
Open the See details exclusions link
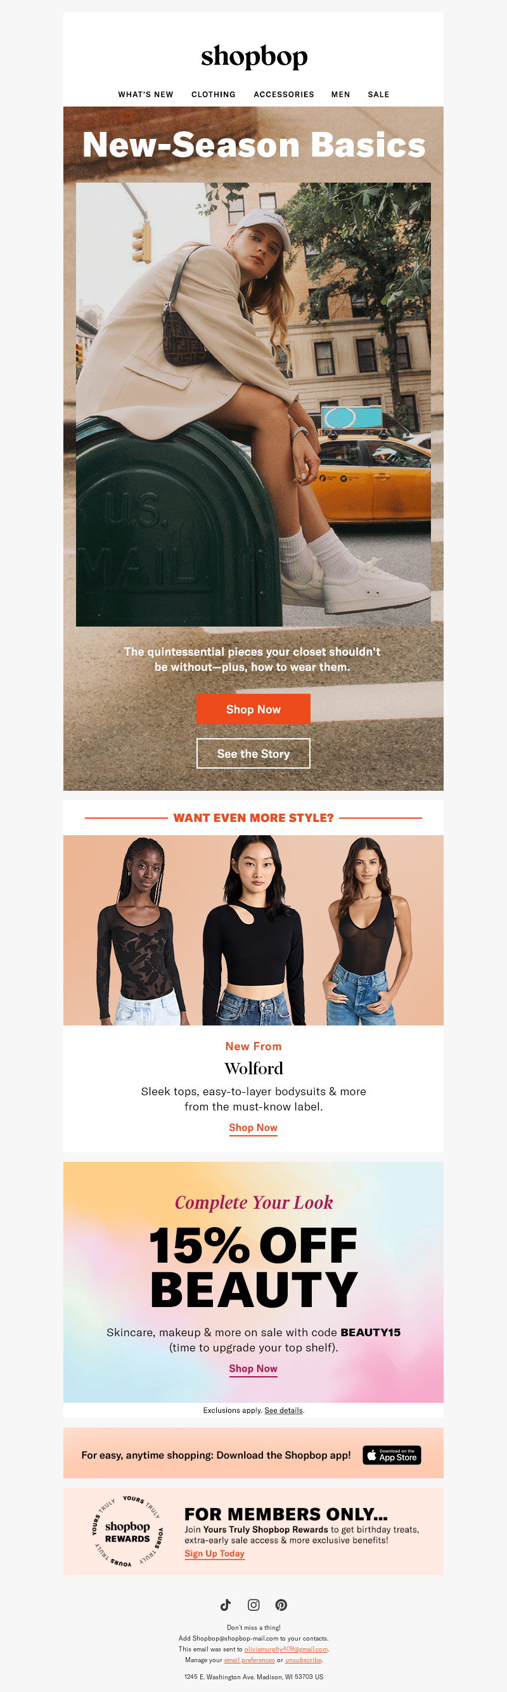(284, 1410)
